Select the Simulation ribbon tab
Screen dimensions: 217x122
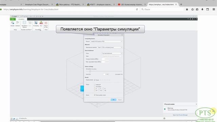(x=21, y=19)
